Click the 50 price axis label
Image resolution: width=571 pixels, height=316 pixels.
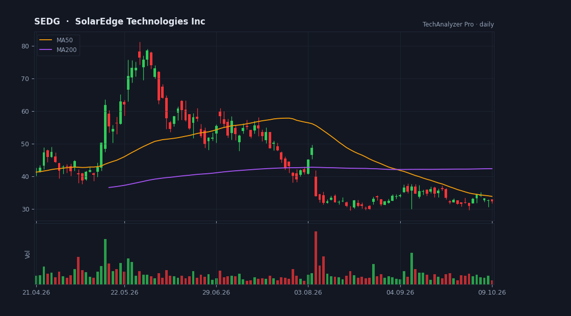pyautogui.click(x=25, y=144)
